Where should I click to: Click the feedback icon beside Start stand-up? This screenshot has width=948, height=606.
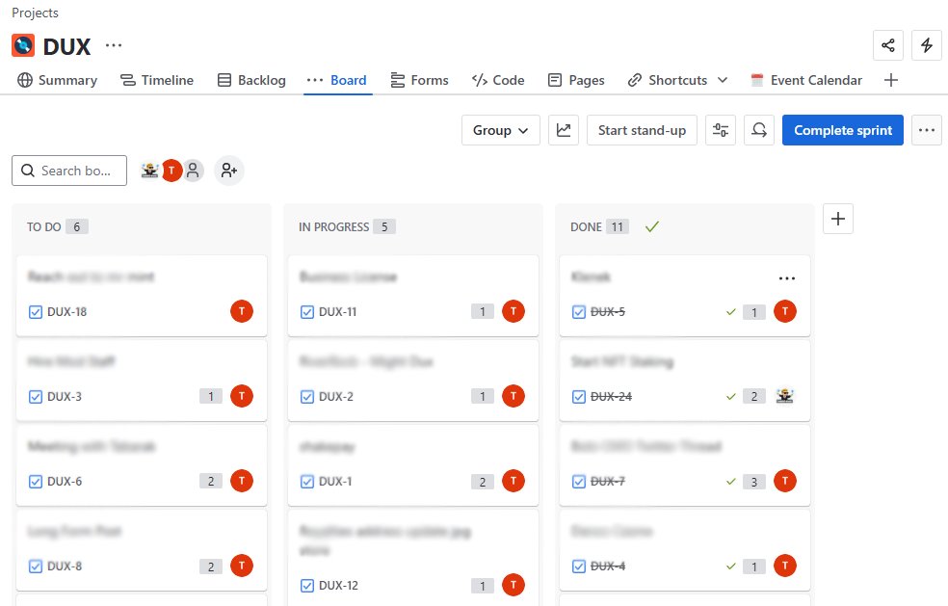coord(759,130)
